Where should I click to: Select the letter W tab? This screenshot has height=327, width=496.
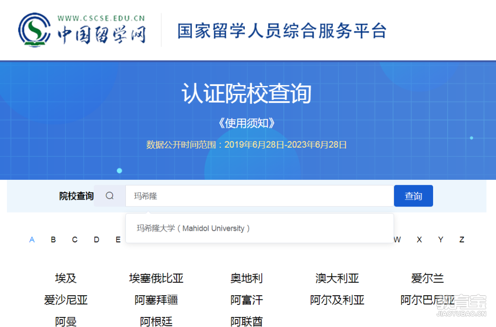397,240
